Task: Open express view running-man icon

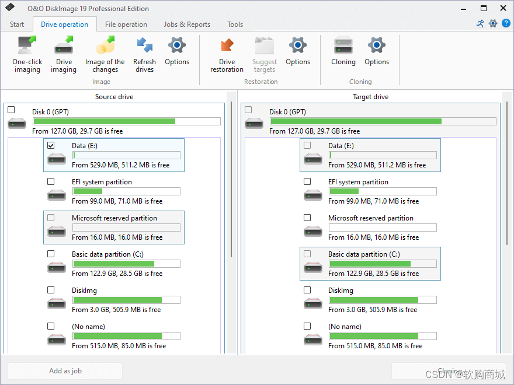Action: click(x=480, y=23)
